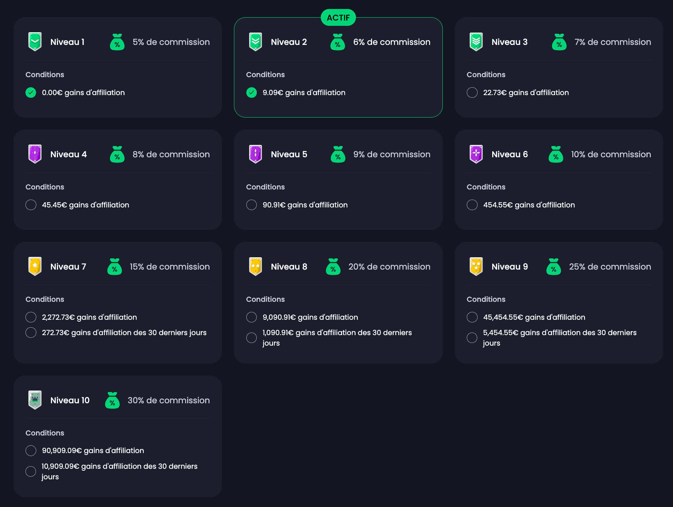
Task: Click the money bag icon for 6% commission
Action: (338, 42)
